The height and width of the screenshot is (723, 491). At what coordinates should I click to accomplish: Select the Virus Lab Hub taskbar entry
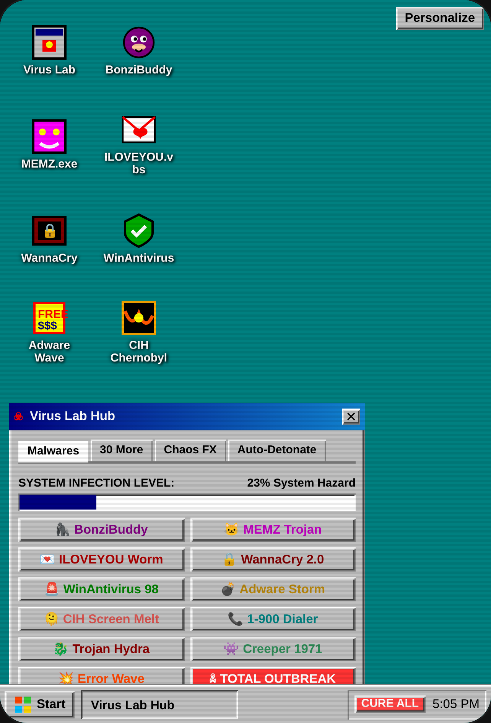(x=159, y=705)
